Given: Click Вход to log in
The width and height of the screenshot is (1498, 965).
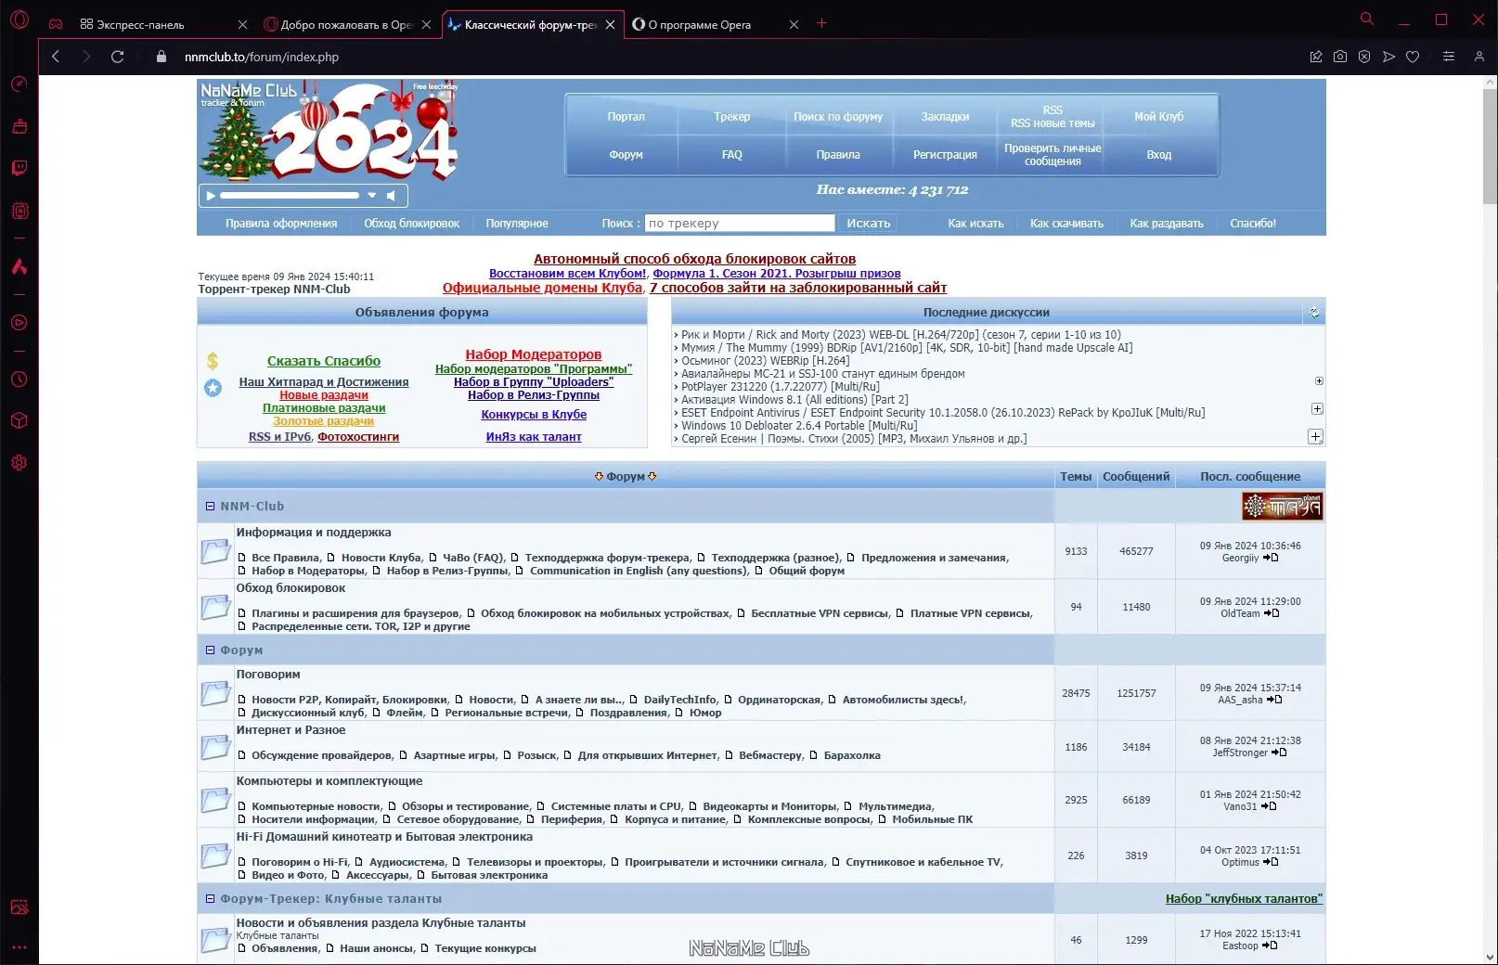Looking at the screenshot, I should click(1158, 155).
